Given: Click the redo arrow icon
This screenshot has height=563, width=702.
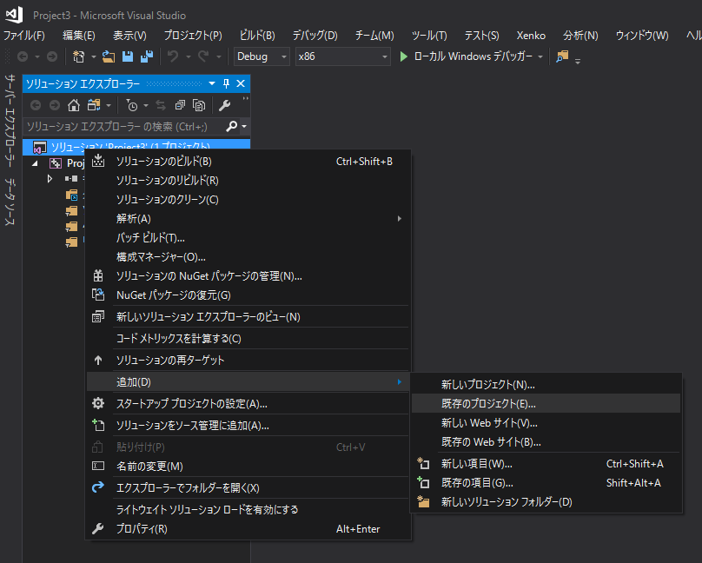Looking at the screenshot, I should (x=203, y=56).
